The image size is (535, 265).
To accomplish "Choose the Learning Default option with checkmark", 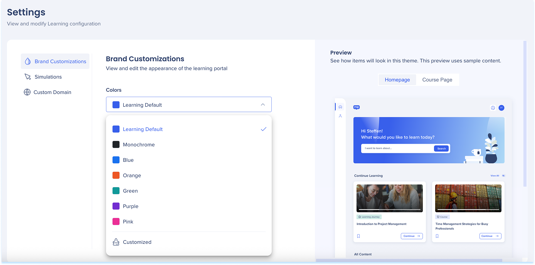I will [x=143, y=129].
